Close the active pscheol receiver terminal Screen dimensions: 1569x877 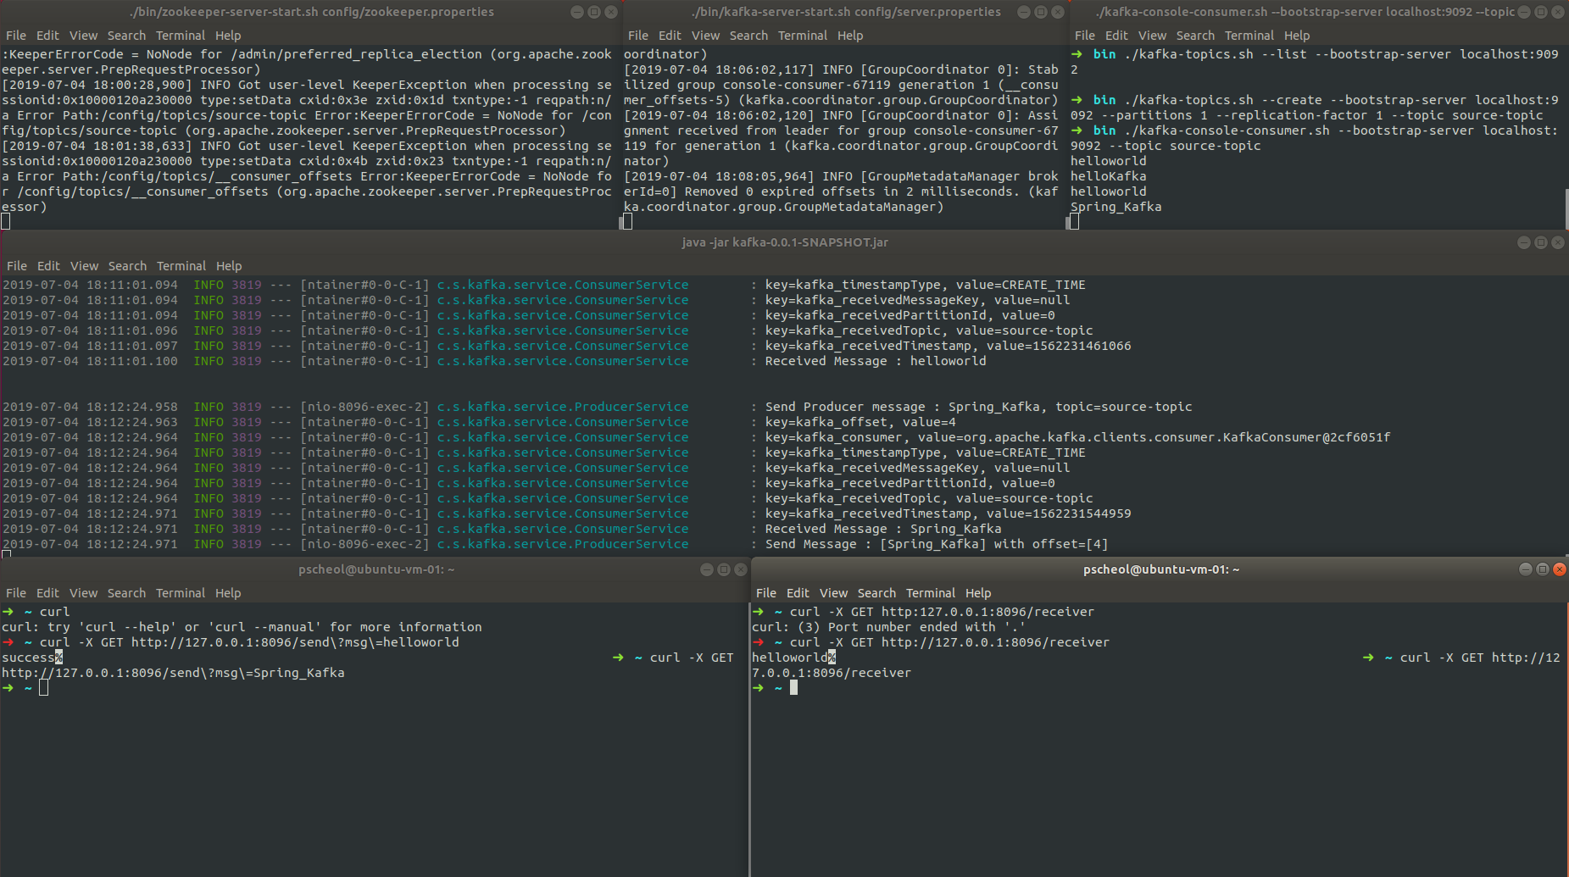point(1560,569)
